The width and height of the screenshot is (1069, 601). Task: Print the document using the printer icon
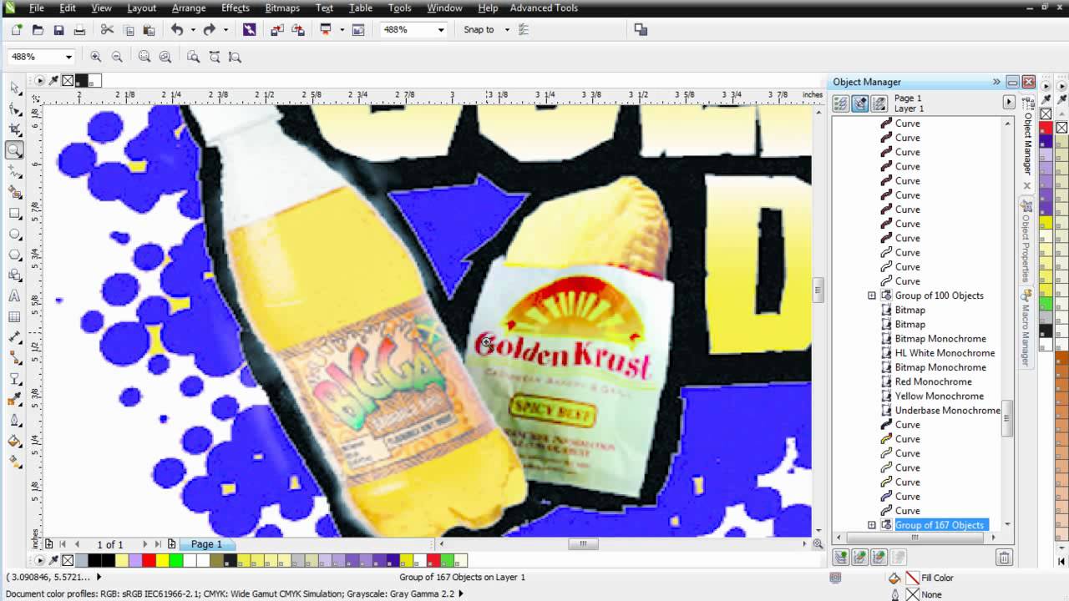(x=79, y=29)
